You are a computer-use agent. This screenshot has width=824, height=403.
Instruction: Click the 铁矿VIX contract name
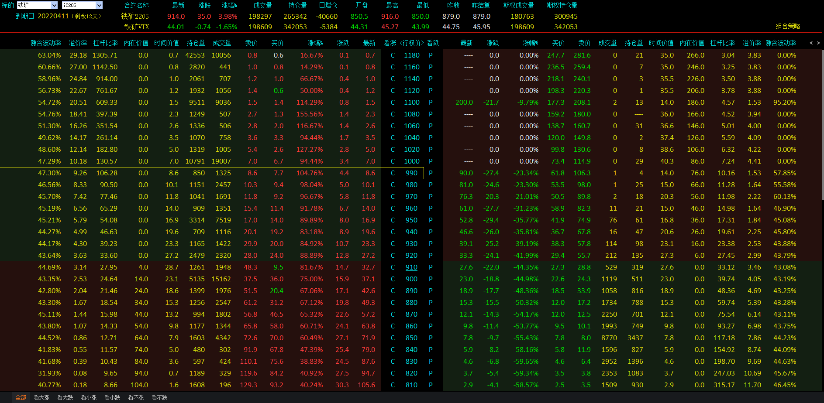coord(137,27)
